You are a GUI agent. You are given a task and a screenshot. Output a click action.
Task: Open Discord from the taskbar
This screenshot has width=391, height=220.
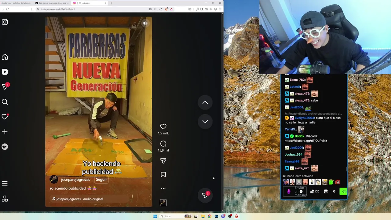(x=223, y=216)
